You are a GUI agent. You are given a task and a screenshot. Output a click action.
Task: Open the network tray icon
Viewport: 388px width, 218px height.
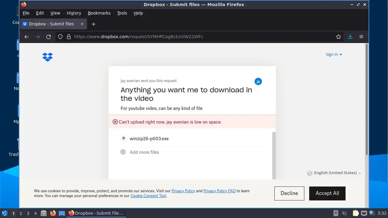pos(364,213)
